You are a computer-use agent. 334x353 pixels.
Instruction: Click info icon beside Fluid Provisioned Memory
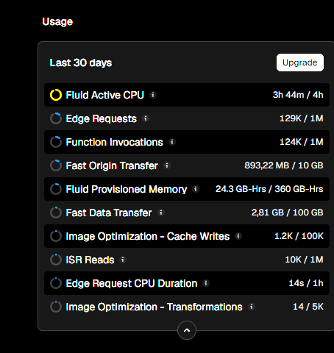196,189
